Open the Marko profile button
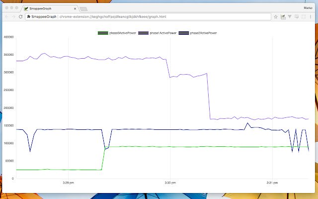 (308, 8)
